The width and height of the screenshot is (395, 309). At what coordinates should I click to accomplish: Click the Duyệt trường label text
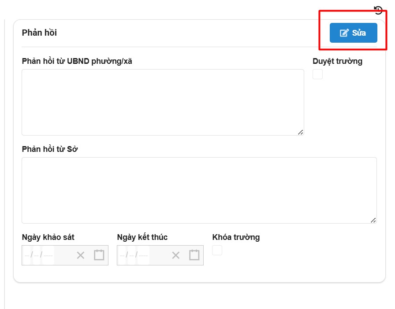pos(337,61)
